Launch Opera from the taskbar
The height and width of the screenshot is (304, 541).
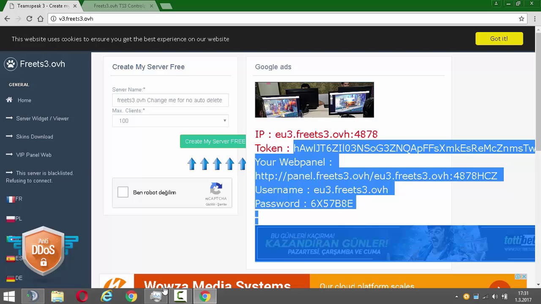82,296
